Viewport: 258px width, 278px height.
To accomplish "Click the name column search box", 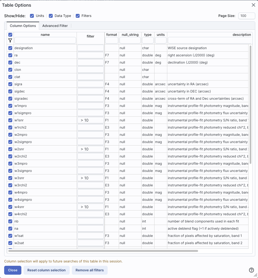I will [45, 41].
